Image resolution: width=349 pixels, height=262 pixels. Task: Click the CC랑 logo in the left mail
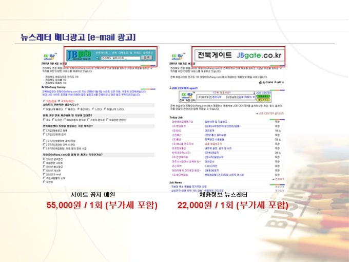(x=50, y=57)
